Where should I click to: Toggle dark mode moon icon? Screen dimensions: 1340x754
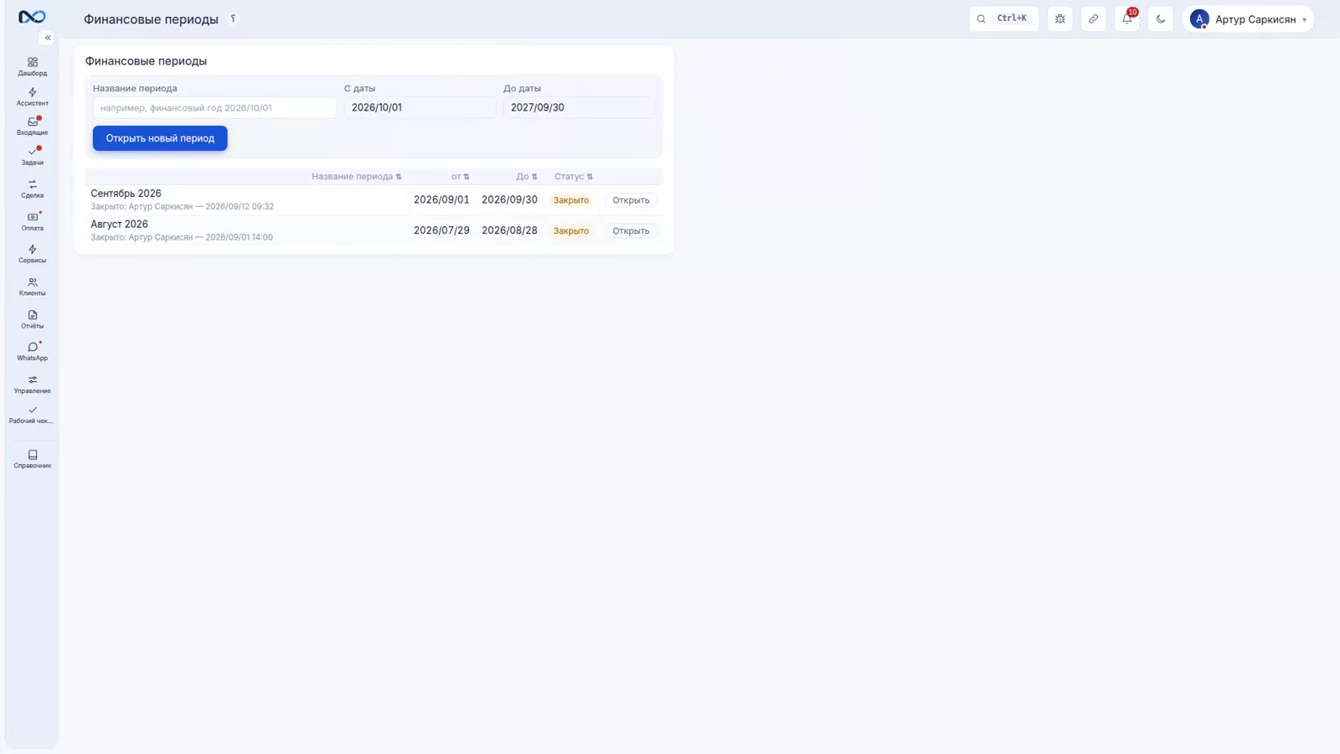click(x=1160, y=18)
